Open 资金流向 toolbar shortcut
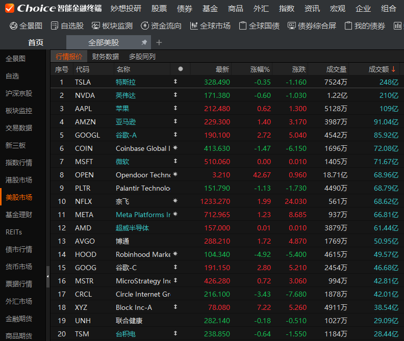 pos(161,26)
